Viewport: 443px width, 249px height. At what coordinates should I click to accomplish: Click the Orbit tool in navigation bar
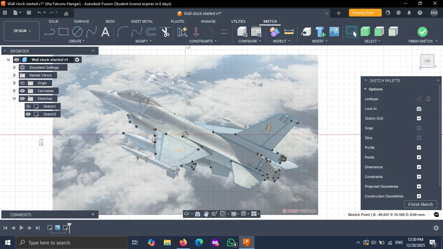[x=186, y=214]
